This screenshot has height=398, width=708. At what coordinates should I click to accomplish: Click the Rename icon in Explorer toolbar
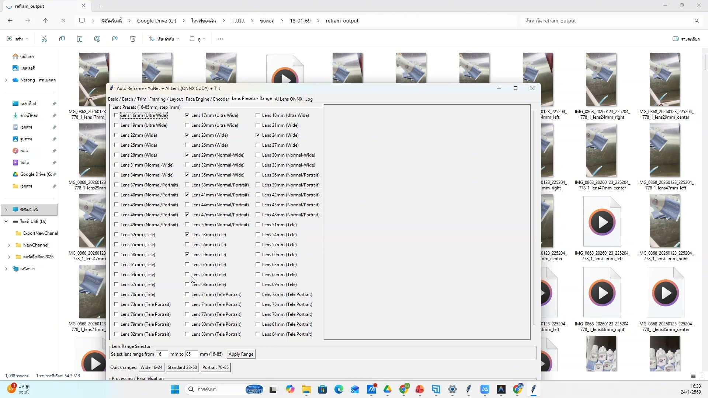97,39
